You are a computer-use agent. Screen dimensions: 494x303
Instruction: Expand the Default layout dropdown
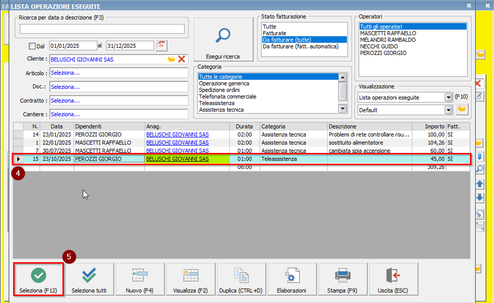[x=448, y=110]
